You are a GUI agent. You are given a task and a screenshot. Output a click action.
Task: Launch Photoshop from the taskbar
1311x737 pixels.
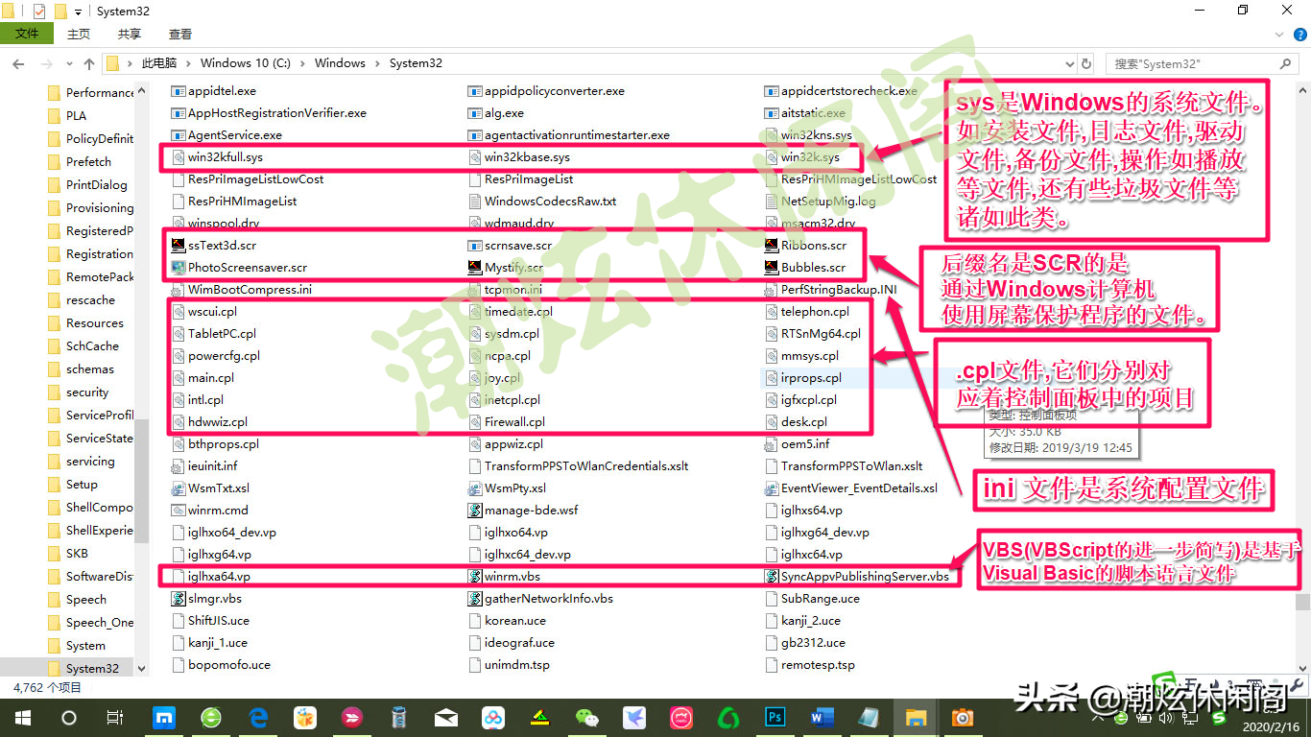tap(775, 718)
